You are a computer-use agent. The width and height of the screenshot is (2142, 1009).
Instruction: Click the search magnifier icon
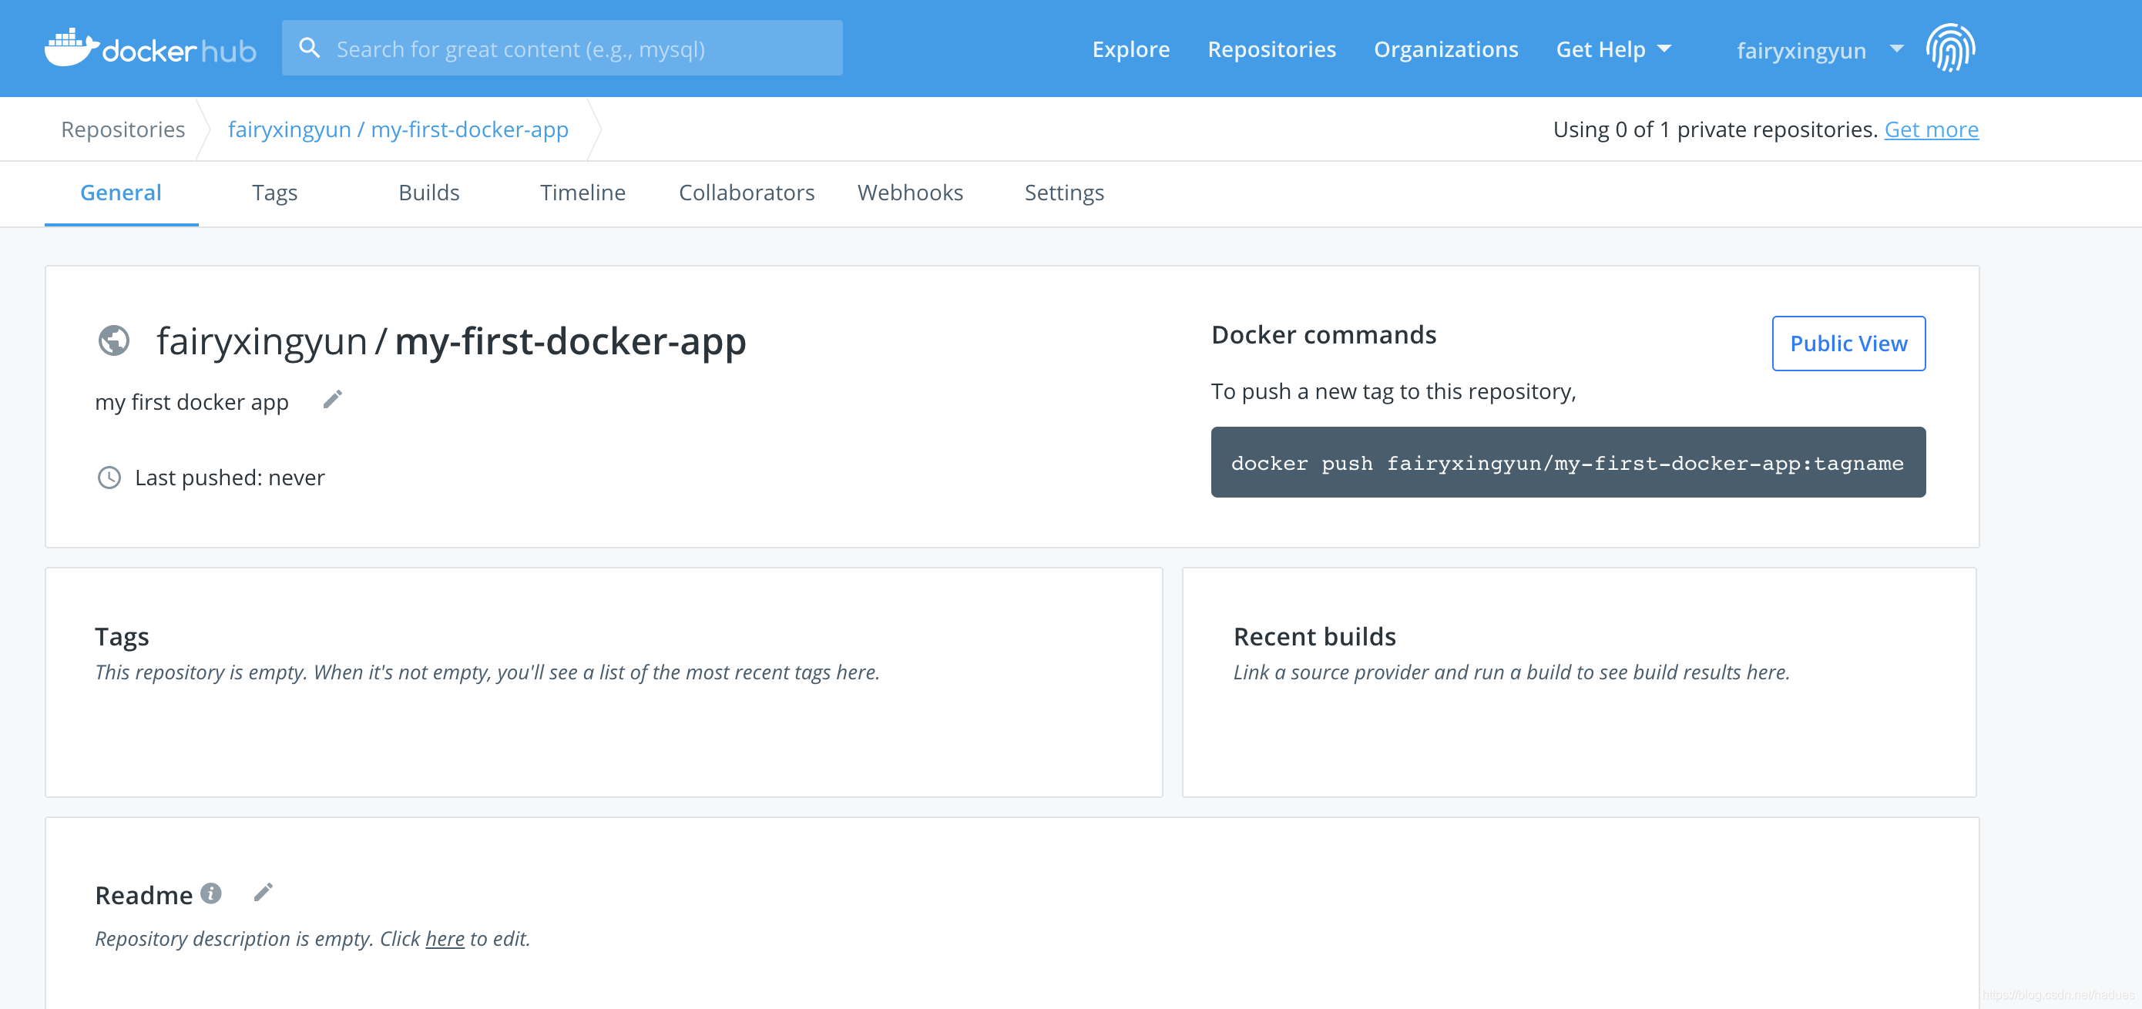tap(309, 49)
